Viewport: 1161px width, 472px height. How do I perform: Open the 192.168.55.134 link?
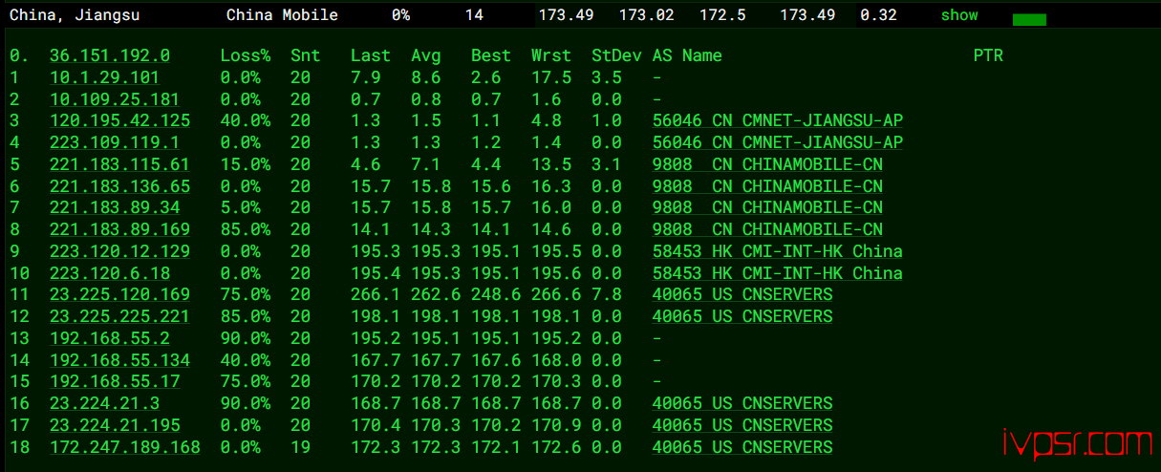click(119, 360)
